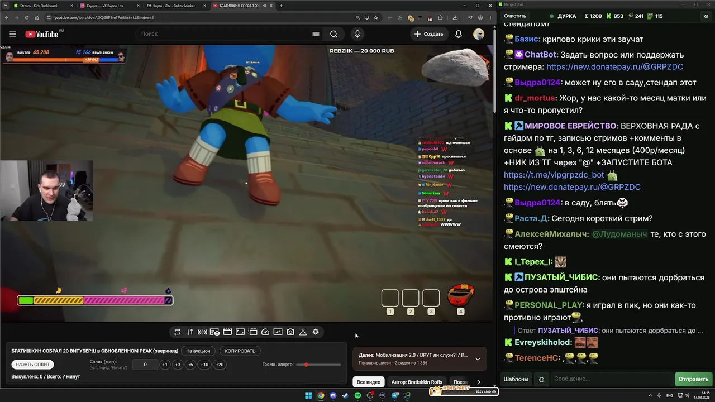Open the t.me/vipgrpzdc_bot link in chat

click(x=554, y=175)
